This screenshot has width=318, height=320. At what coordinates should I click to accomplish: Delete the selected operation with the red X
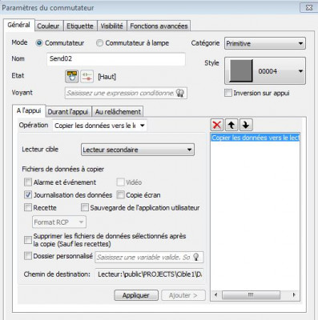click(x=217, y=125)
